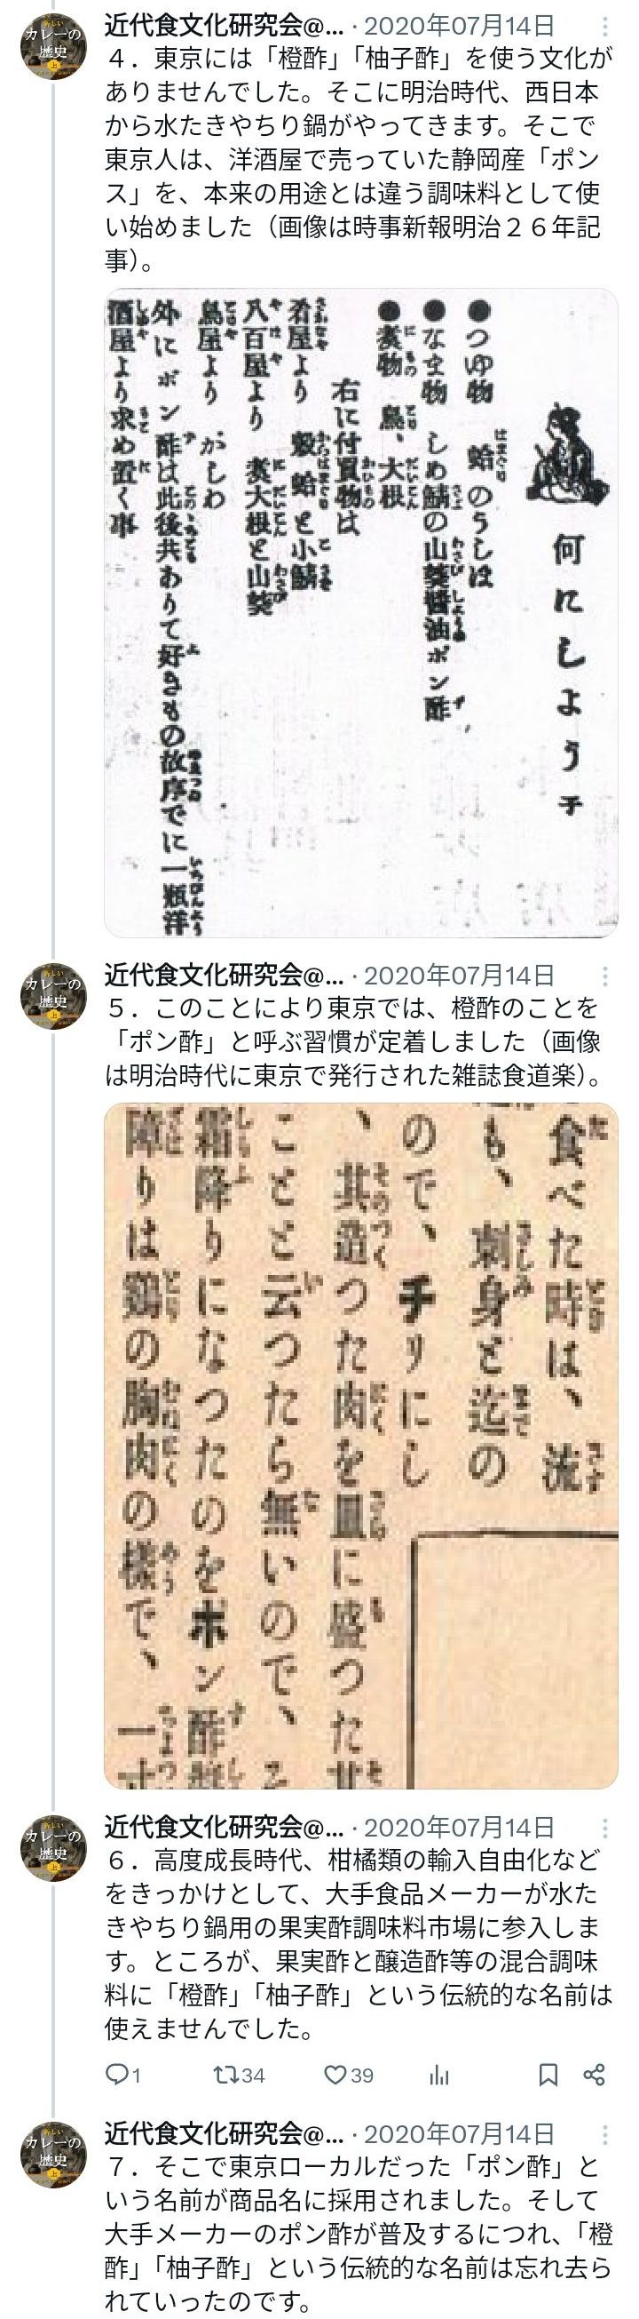
Task: Open 近代食文化研究会 profile name on tweet 4
Action: coord(224,26)
